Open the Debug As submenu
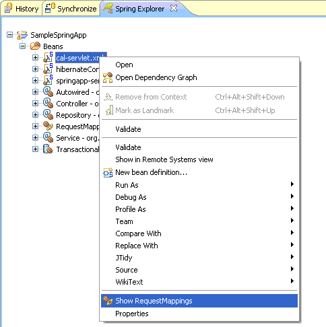 [199, 197]
